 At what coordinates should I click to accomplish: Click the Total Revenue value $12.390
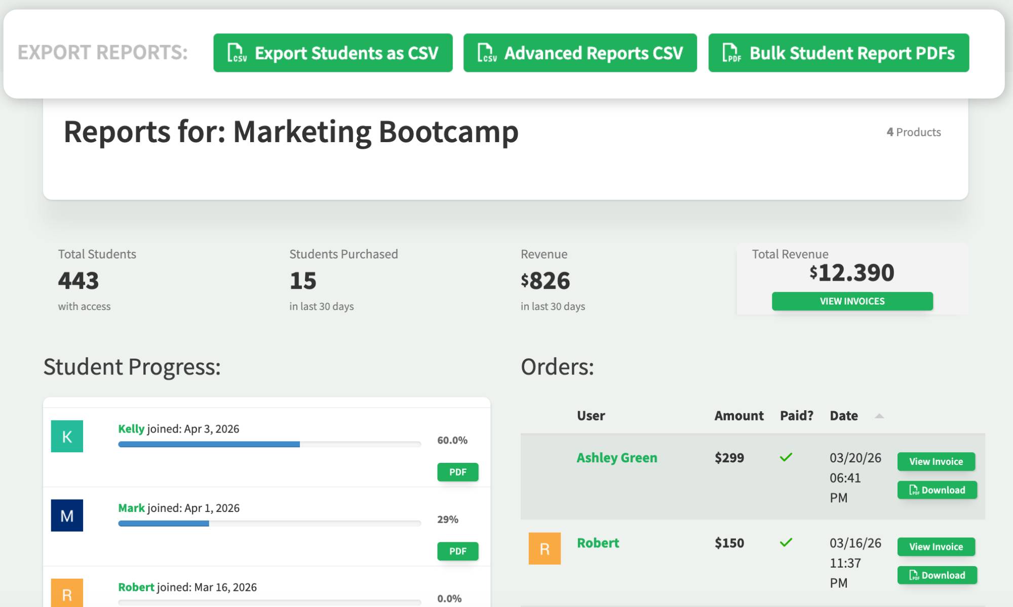852,273
